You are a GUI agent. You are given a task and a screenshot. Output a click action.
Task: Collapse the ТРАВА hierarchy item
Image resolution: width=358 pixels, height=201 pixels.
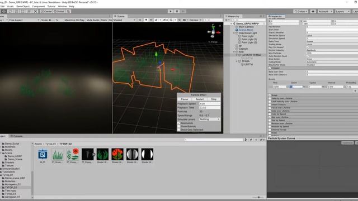237,61
